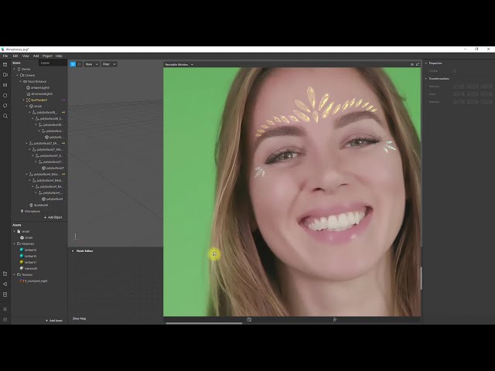
Task: Open the Add menu
Action: tap(36, 56)
